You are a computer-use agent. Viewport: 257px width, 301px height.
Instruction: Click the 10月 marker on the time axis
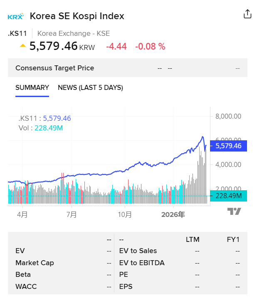click(x=125, y=215)
